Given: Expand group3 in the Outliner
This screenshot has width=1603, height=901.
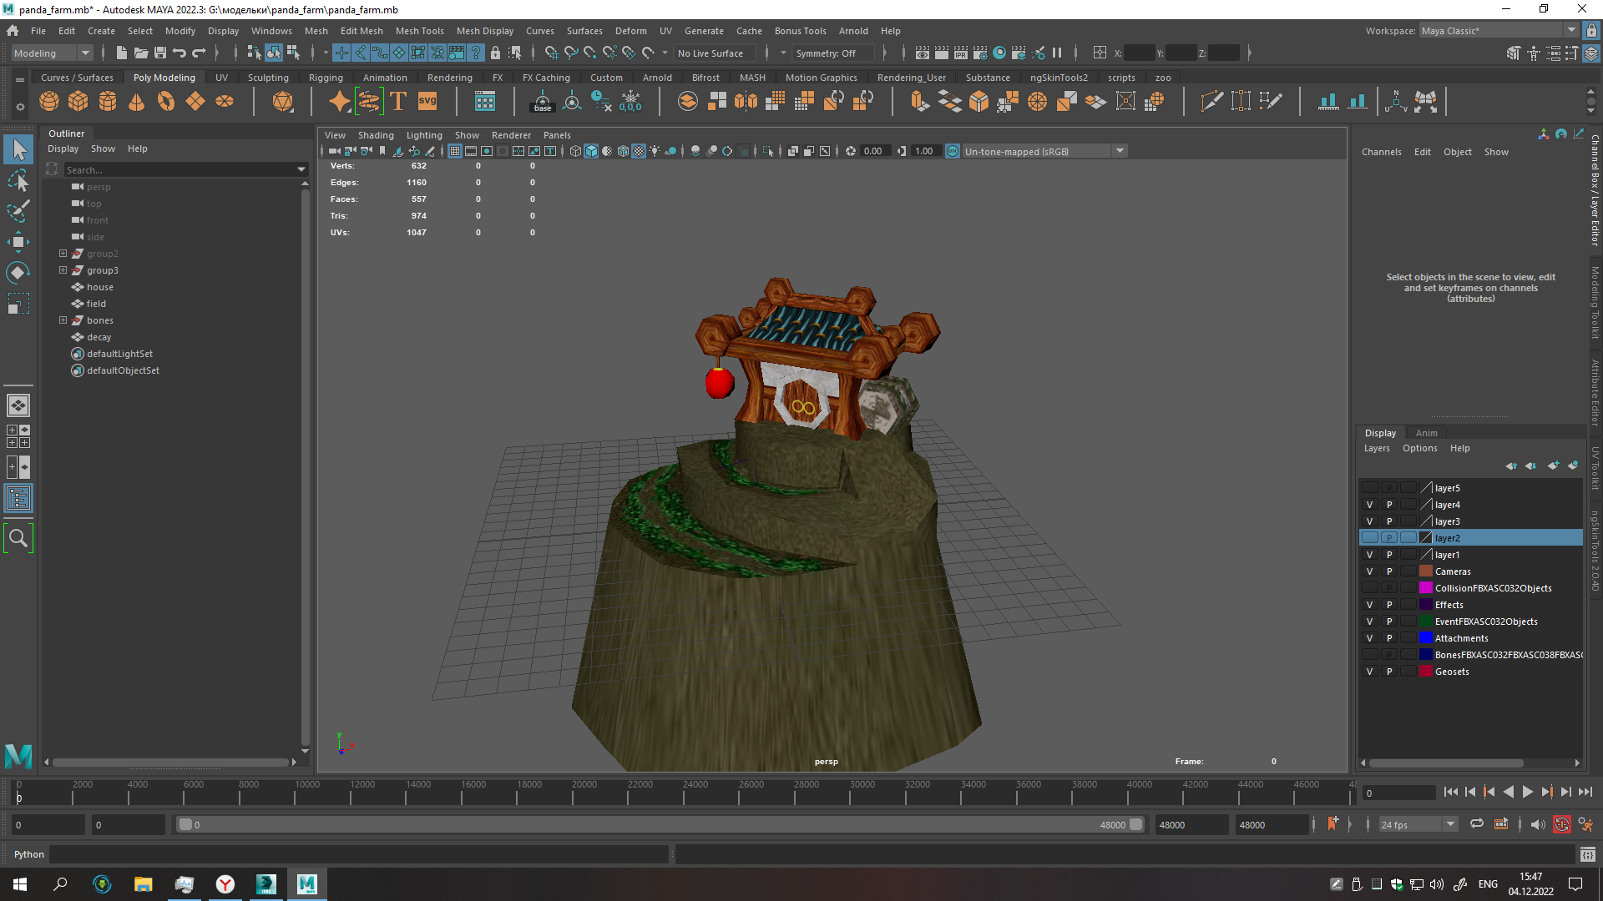Looking at the screenshot, I should tap(63, 270).
